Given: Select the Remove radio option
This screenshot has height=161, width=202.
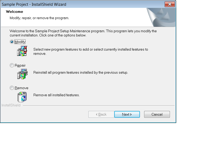Looking at the screenshot, I should [x=12, y=88].
